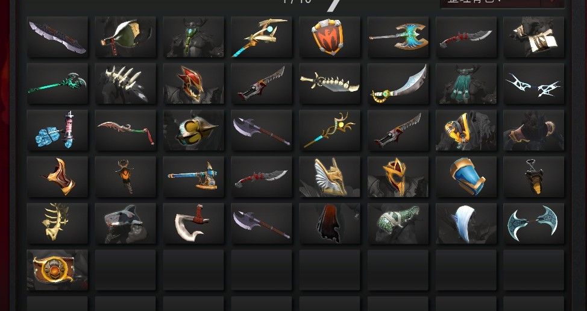
Task: Select the jagged dark blade item
Action: tap(58, 37)
